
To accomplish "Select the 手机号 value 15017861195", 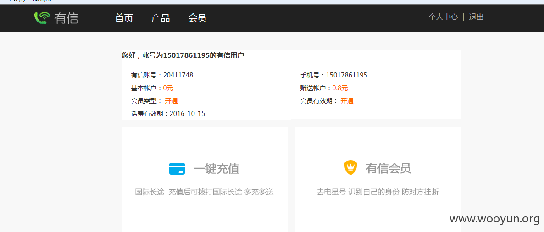I will coord(347,75).
